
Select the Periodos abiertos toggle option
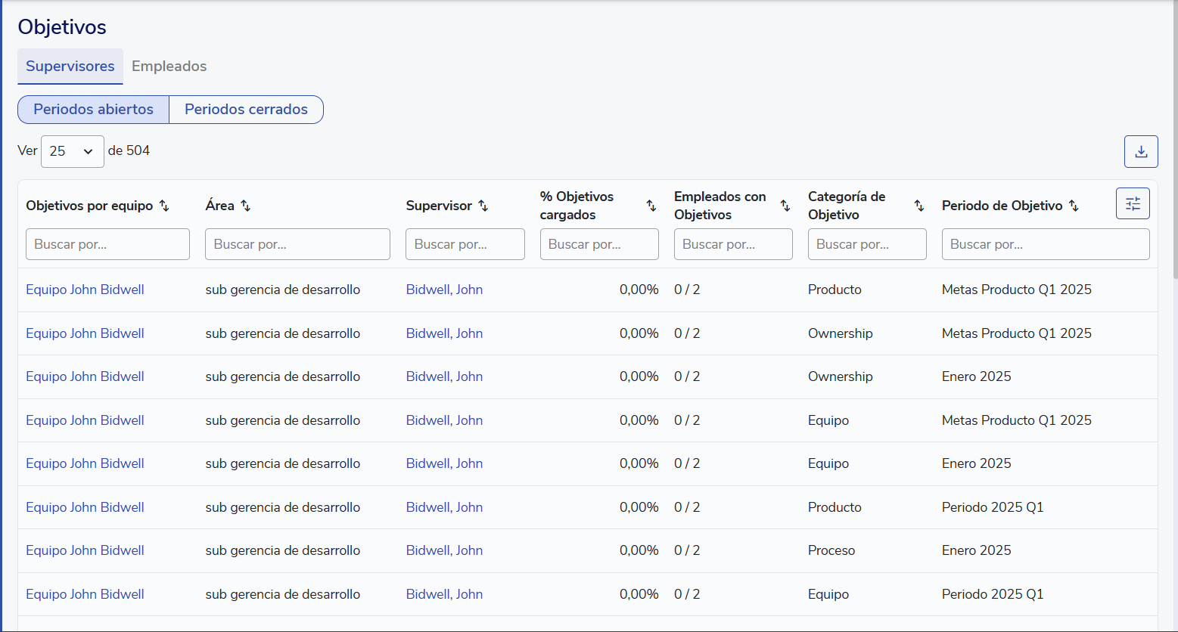[x=93, y=110]
